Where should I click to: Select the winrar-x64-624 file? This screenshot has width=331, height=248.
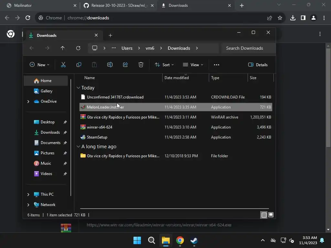point(176,127)
